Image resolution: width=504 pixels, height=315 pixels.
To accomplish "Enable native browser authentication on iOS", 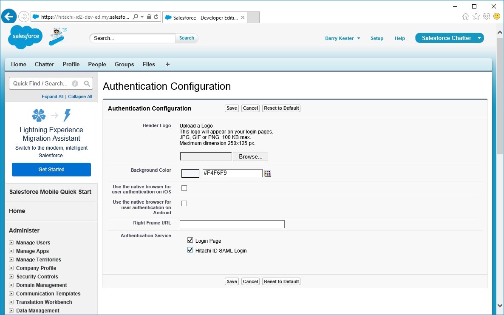I will tap(184, 188).
